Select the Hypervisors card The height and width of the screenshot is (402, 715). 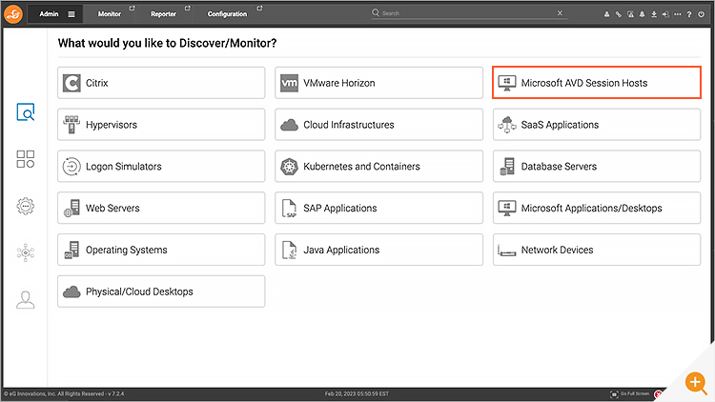(161, 125)
